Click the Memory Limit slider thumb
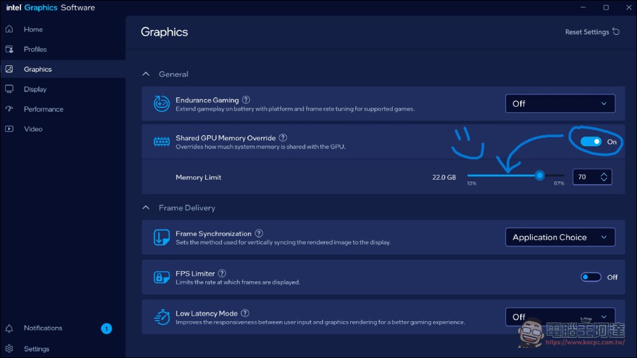This screenshot has height=358, width=637. pos(540,175)
